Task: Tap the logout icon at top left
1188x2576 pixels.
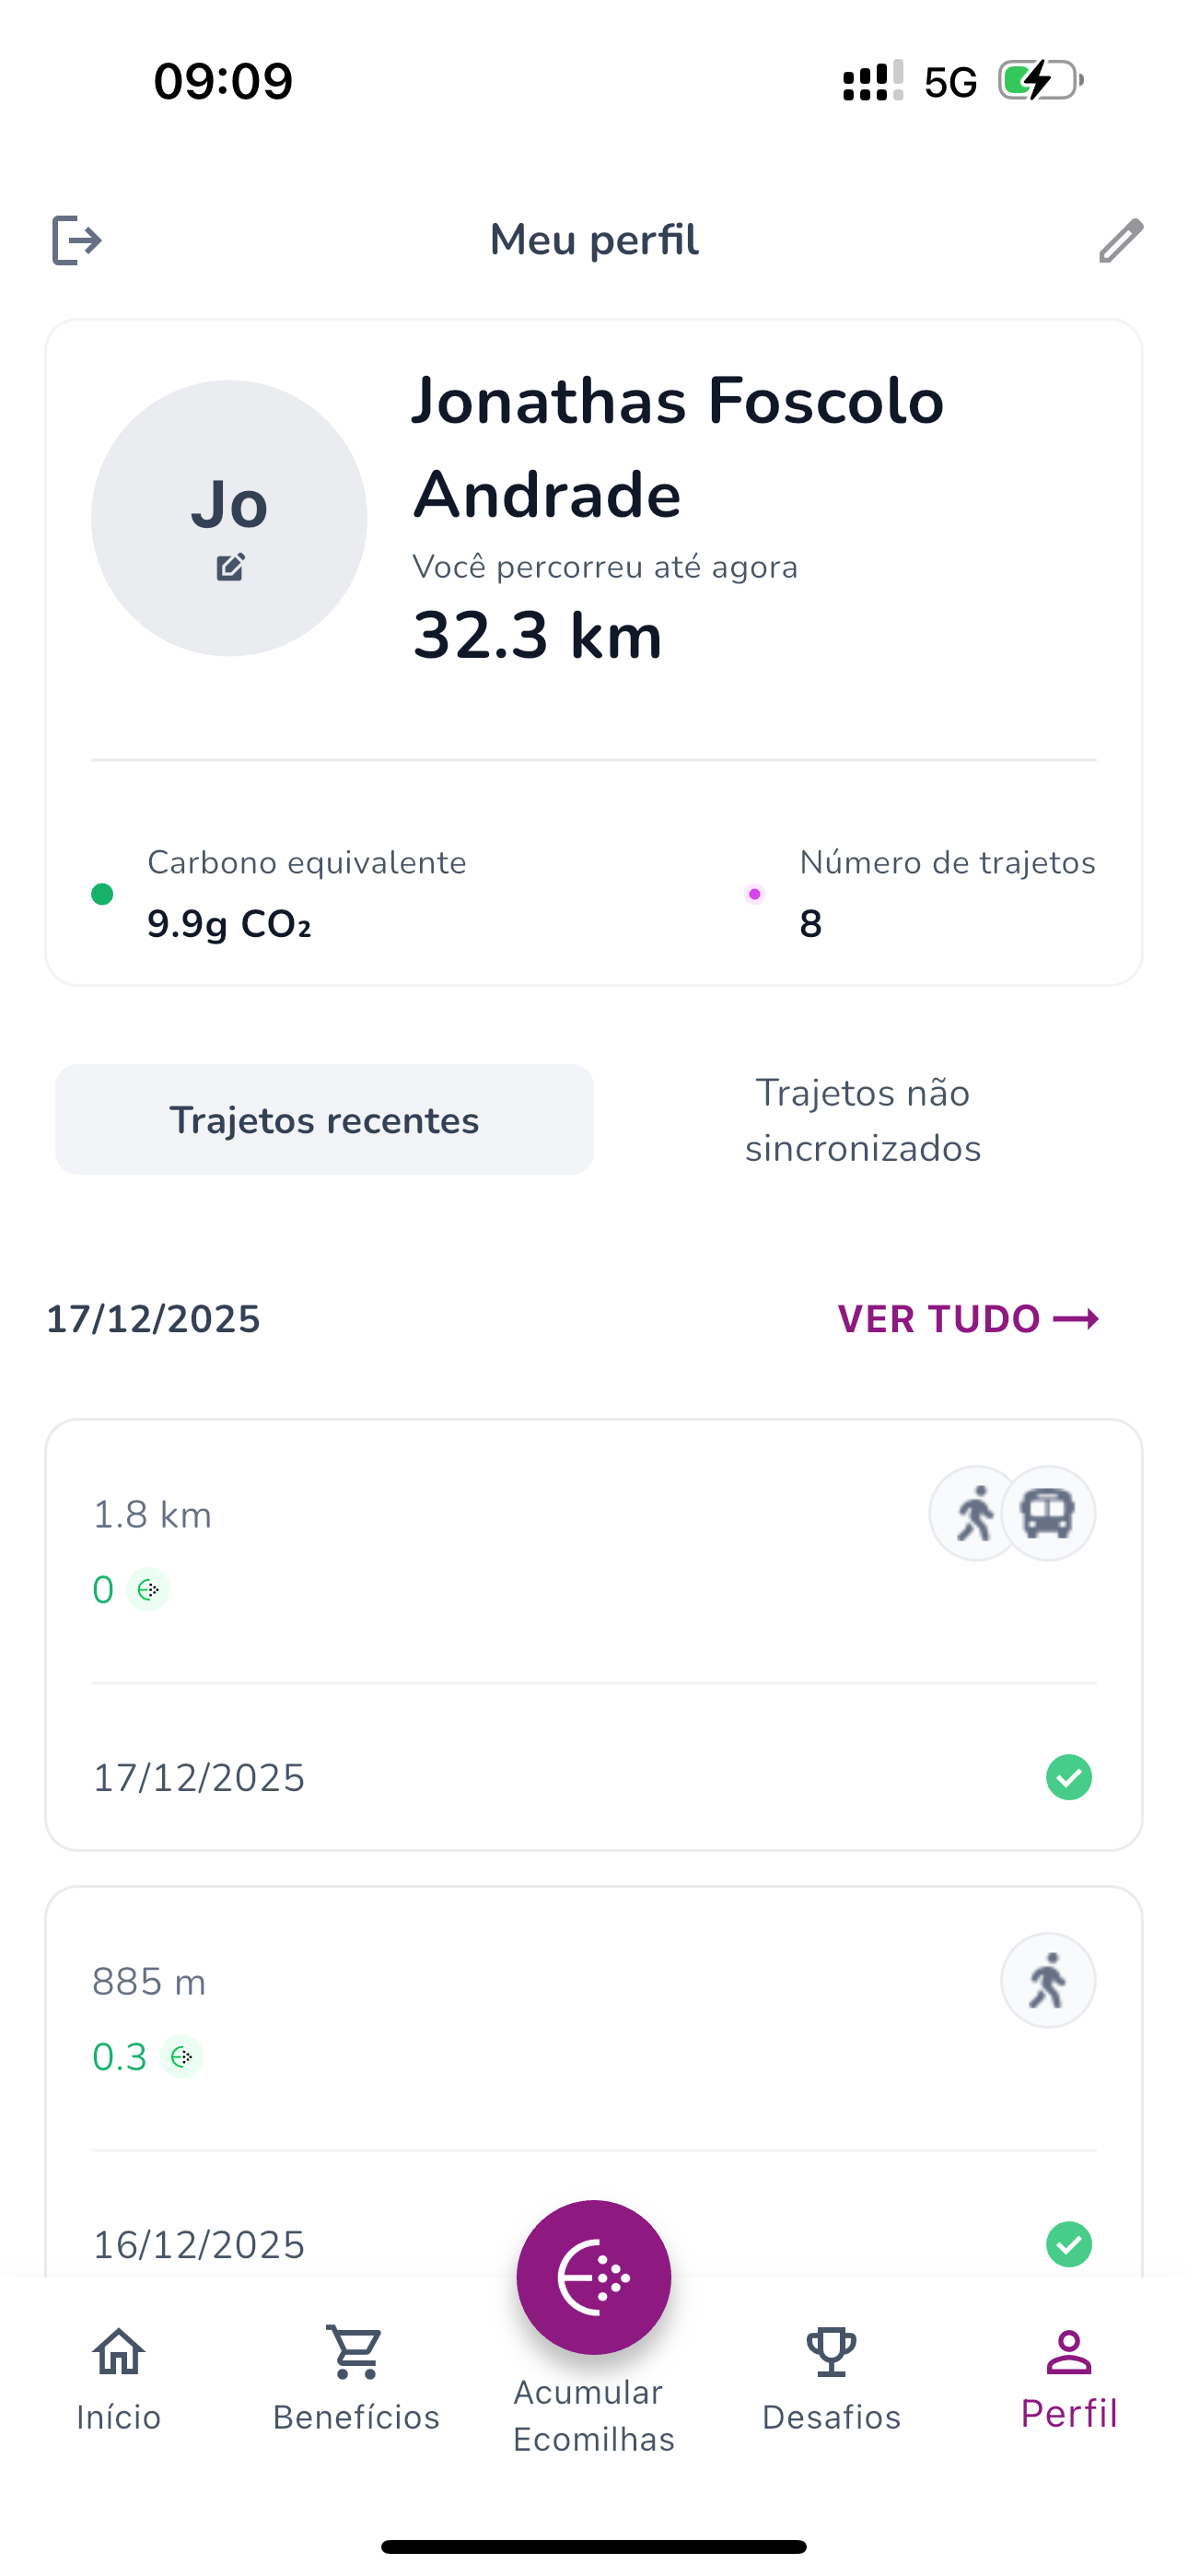Action: tap(76, 240)
